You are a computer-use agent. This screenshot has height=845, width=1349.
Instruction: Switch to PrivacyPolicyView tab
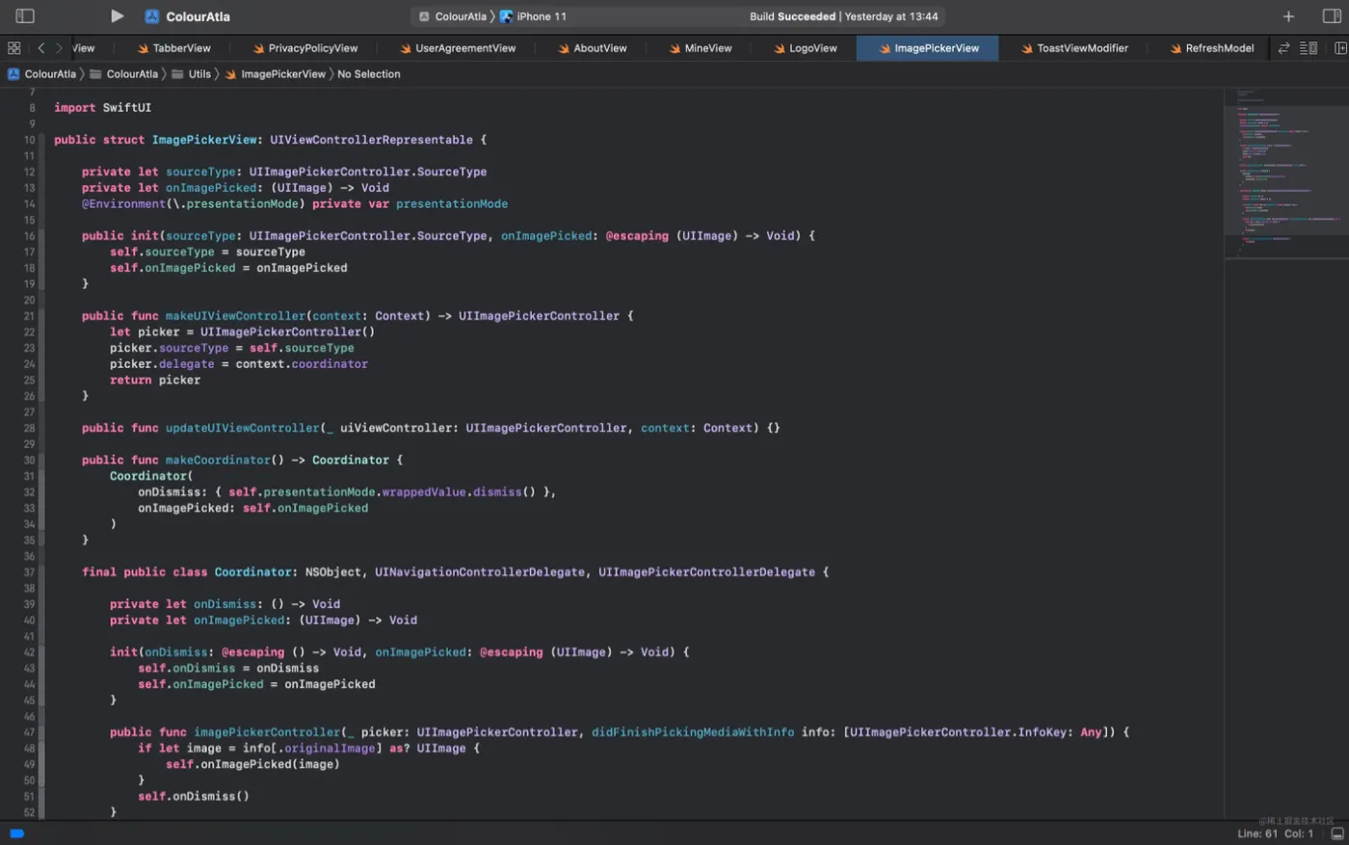click(305, 48)
